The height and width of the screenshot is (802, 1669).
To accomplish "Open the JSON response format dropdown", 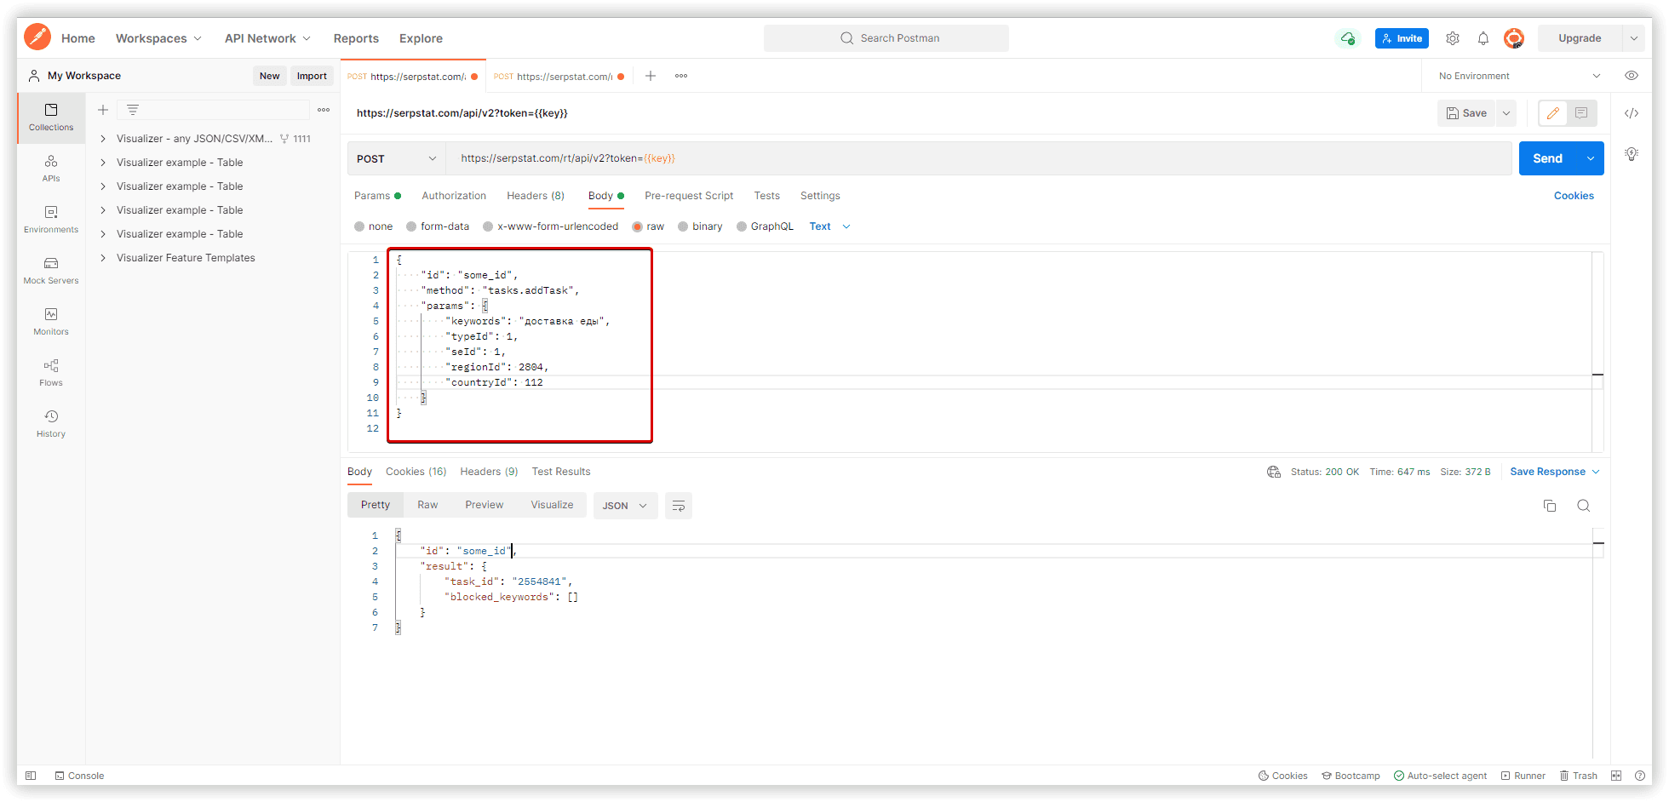I will tap(625, 506).
